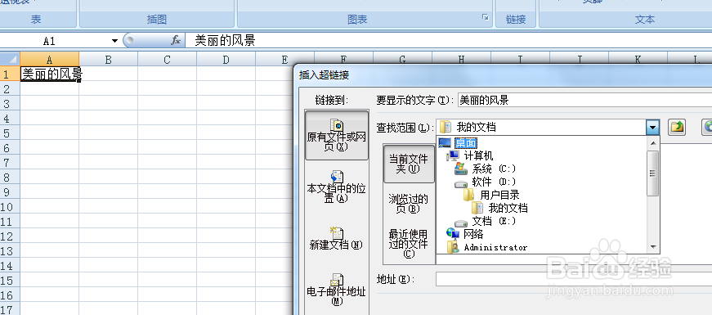The image size is (712, 315).
Task: Click the browse web globe icon
Action: (707, 127)
